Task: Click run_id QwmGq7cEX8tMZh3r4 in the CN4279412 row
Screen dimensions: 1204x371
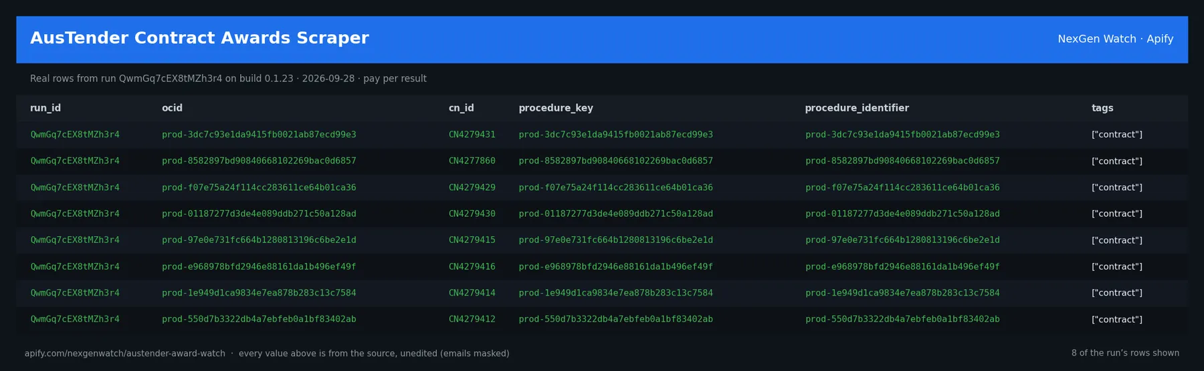Action: 75,320
